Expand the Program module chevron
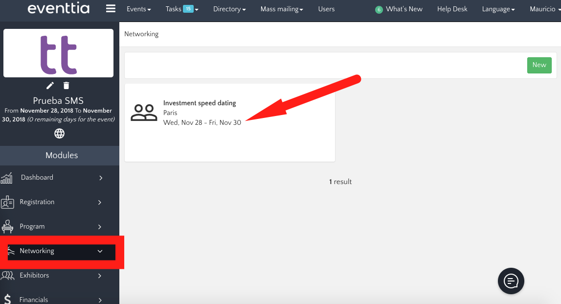The height and width of the screenshot is (304, 561). pos(100,227)
